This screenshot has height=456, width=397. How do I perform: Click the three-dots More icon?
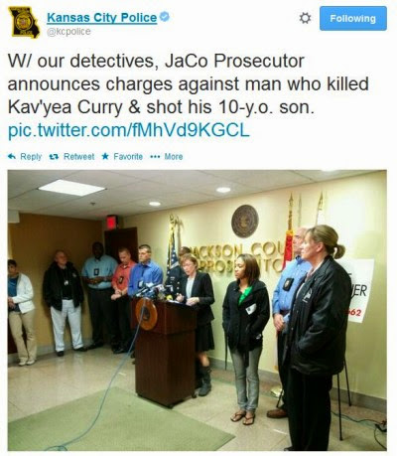pos(155,157)
